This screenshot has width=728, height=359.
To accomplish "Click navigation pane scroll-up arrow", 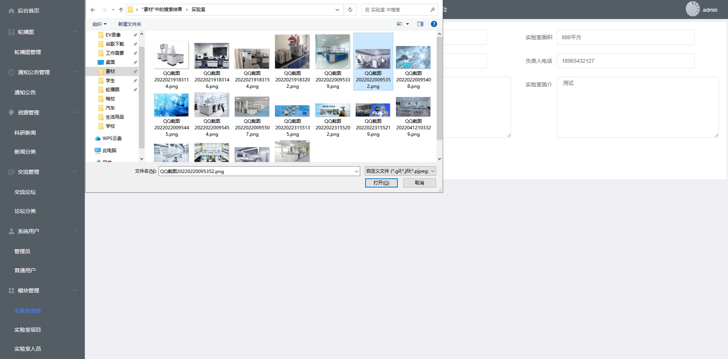I will pyautogui.click(x=141, y=34).
